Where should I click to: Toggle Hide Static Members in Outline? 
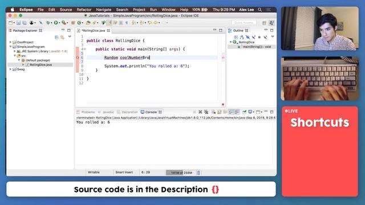click(253, 37)
